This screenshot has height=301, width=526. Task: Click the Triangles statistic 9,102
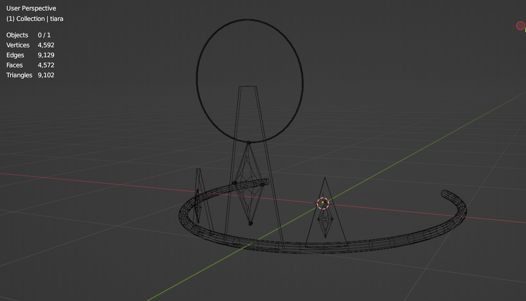[46, 75]
